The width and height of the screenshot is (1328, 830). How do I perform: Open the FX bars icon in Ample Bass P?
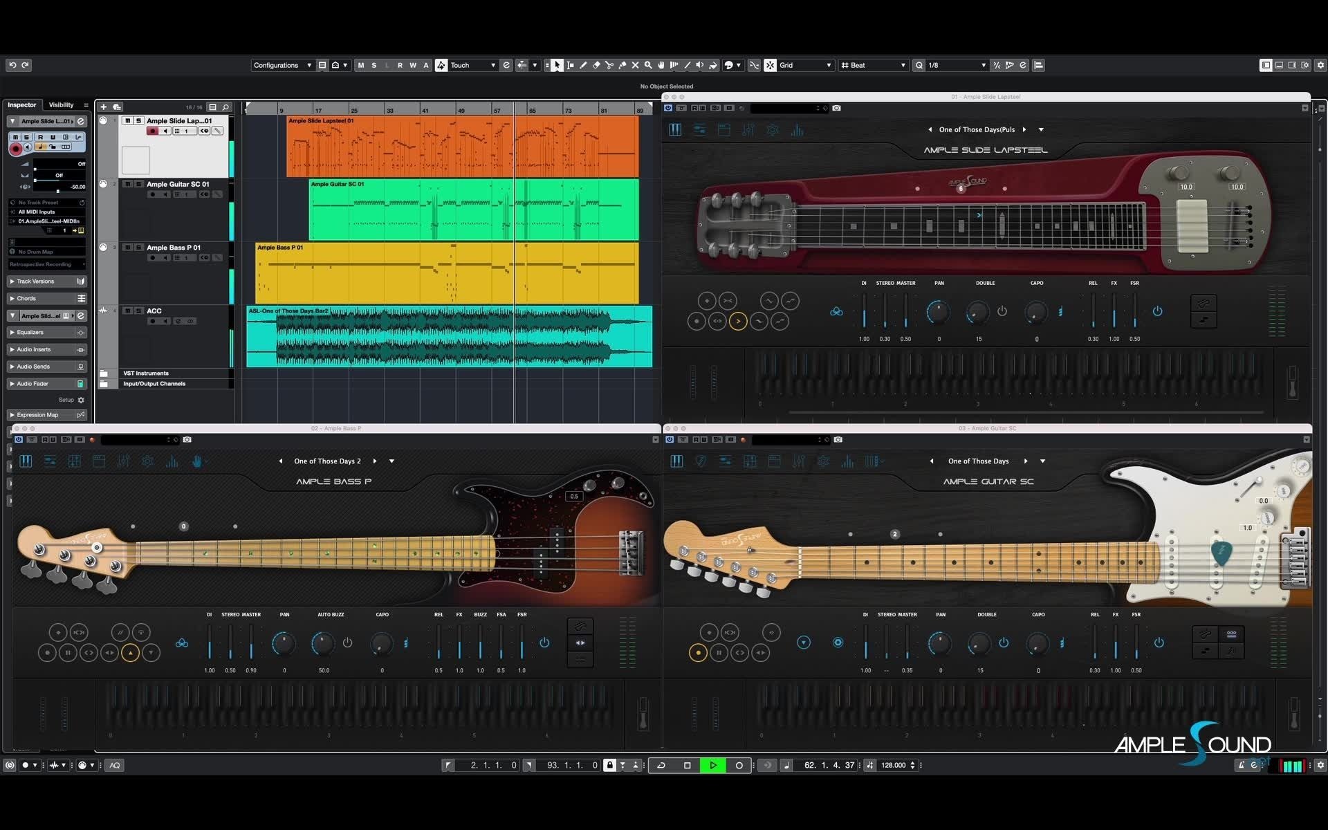tap(172, 461)
